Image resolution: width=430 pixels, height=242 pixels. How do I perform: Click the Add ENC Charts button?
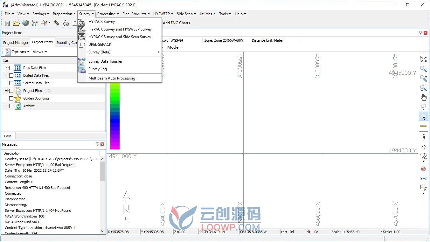coord(176,23)
